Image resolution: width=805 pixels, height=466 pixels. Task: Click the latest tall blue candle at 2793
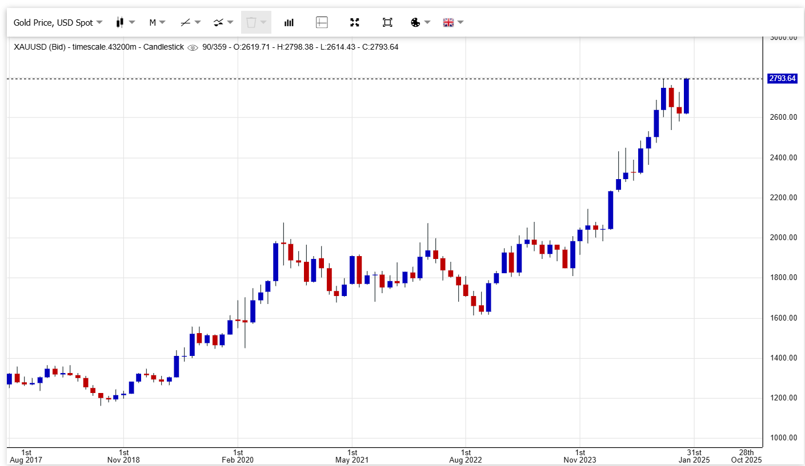686,96
